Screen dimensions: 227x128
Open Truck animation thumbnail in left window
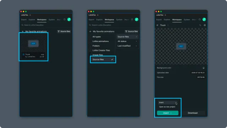(33, 43)
